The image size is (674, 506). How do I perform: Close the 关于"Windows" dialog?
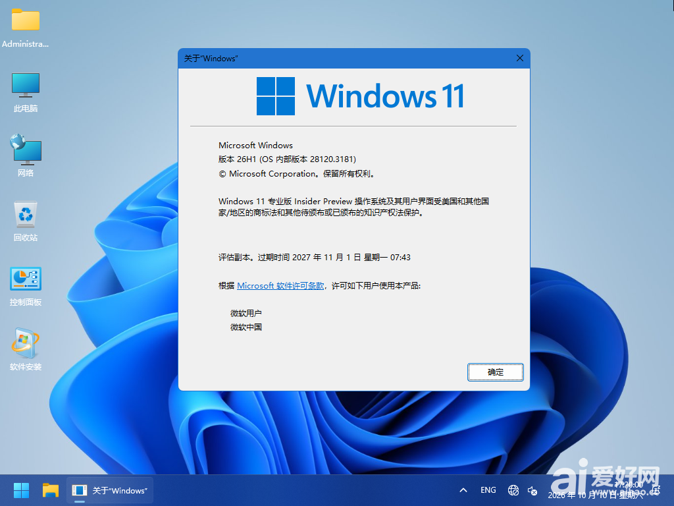pyautogui.click(x=520, y=58)
